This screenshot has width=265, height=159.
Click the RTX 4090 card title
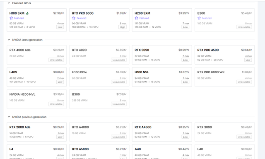point(79,50)
